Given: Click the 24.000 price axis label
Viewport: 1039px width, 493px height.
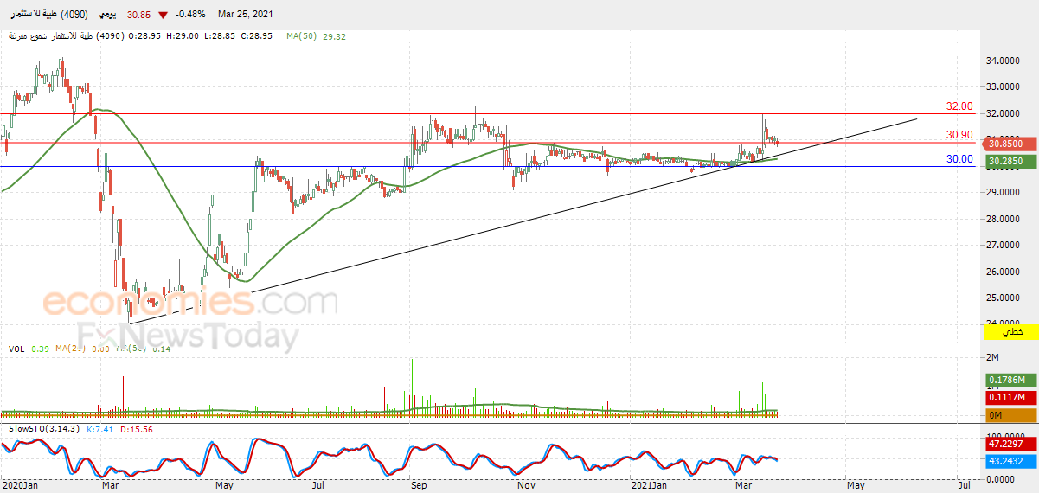Looking at the screenshot, I should click(1001, 324).
